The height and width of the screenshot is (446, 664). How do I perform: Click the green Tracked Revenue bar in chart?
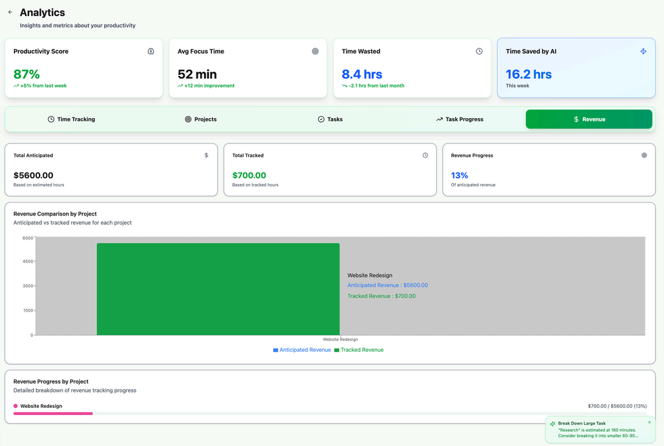click(x=218, y=289)
